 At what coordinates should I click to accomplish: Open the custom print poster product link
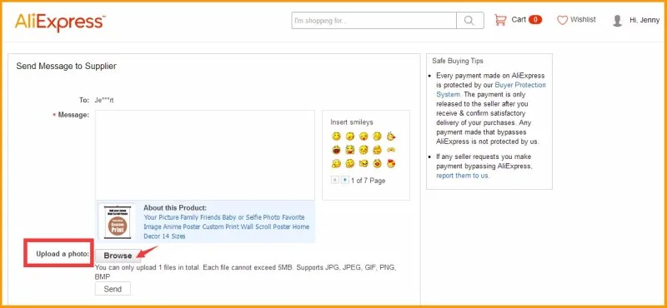click(226, 226)
